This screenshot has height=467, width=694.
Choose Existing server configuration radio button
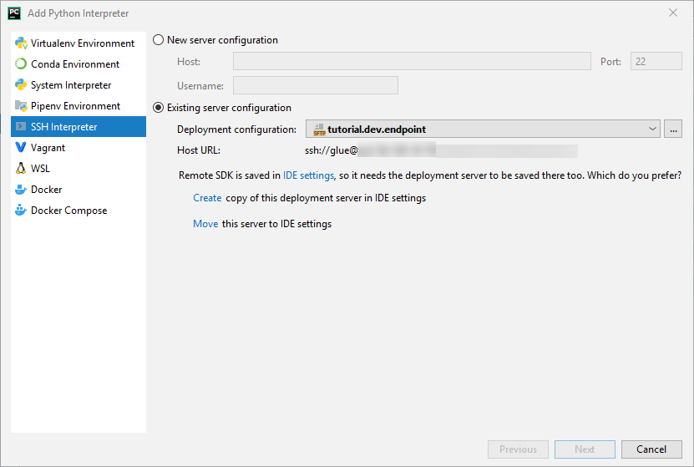[159, 108]
